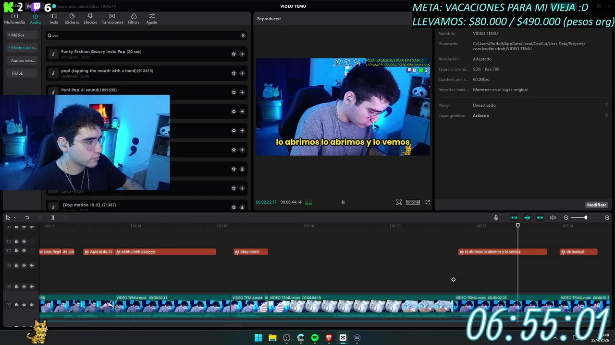The width and height of the screenshot is (615, 345).
Task: Select the 'ehhh uhhh okayyyy' caption clip
Action: (x=165, y=252)
